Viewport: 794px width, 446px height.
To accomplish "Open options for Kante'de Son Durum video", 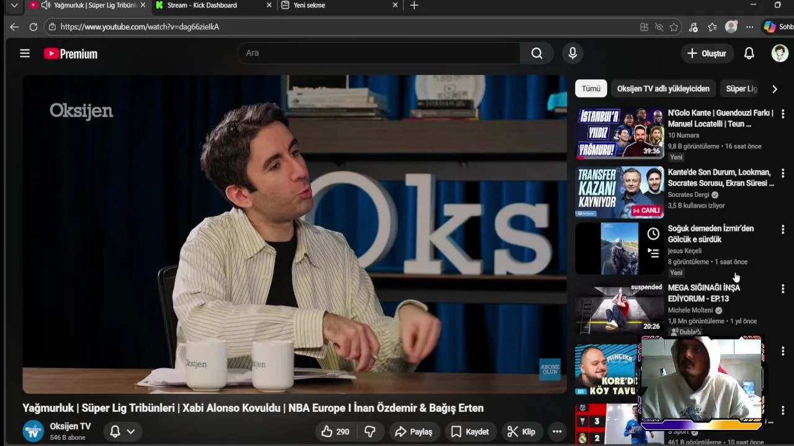I will click(x=783, y=173).
